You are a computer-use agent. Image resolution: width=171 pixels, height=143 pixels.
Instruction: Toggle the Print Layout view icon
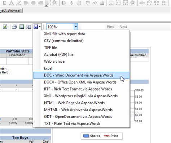pos(22,27)
